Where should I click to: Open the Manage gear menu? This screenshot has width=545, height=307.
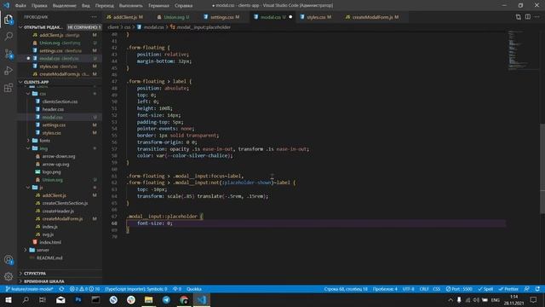click(9, 276)
